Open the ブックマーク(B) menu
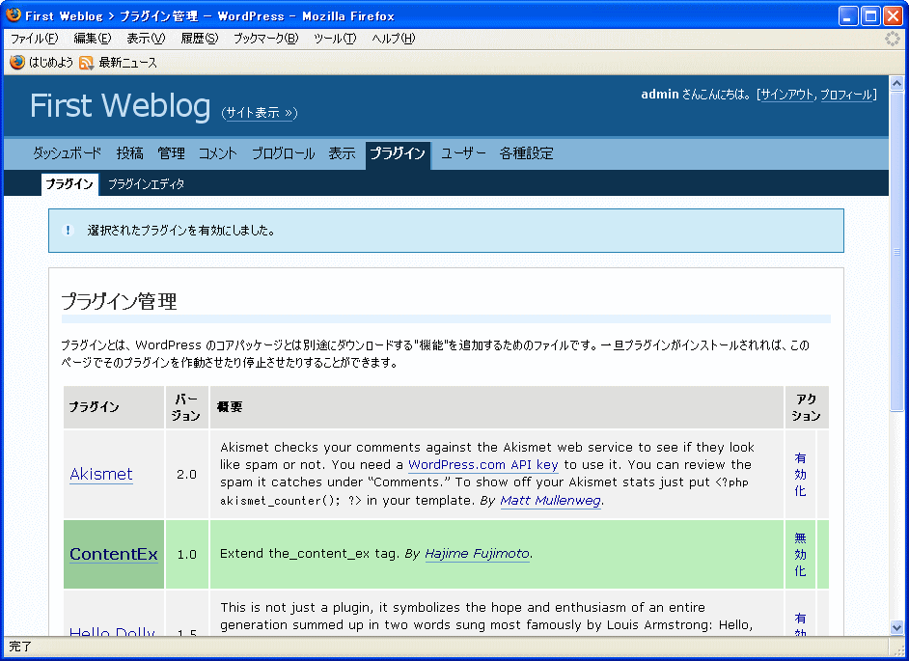The width and height of the screenshot is (909, 661). pos(266,39)
